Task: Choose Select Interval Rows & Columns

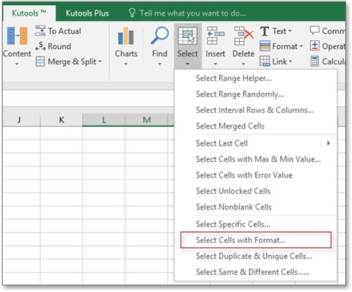Action: 255,110
